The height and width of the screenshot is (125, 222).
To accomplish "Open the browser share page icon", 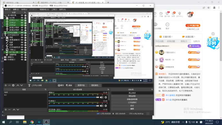I will [x=204, y=8].
